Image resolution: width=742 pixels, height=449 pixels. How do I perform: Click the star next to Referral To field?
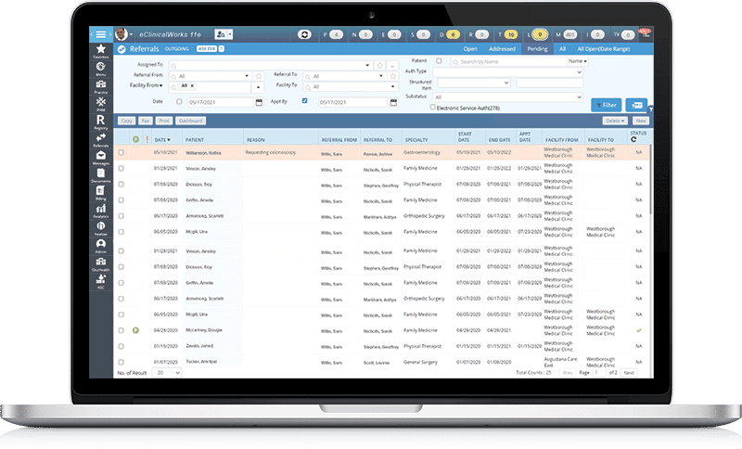tap(392, 76)
